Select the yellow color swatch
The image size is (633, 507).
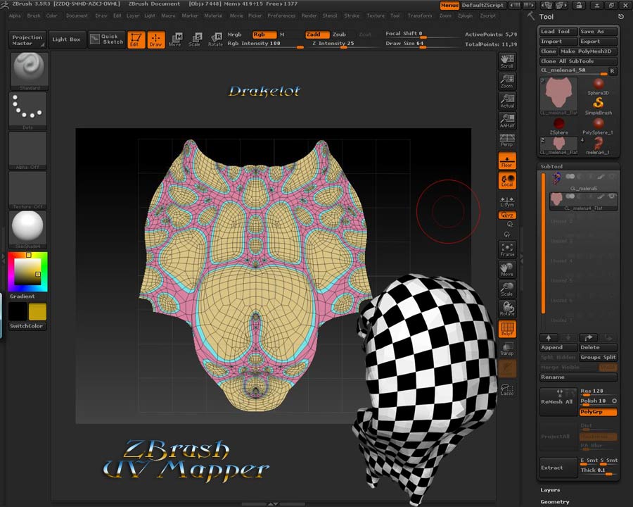coord(37,312)
